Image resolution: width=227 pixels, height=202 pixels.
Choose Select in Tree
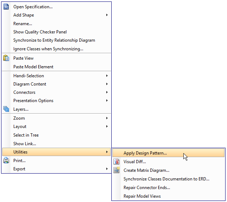[x=57, y=135]
